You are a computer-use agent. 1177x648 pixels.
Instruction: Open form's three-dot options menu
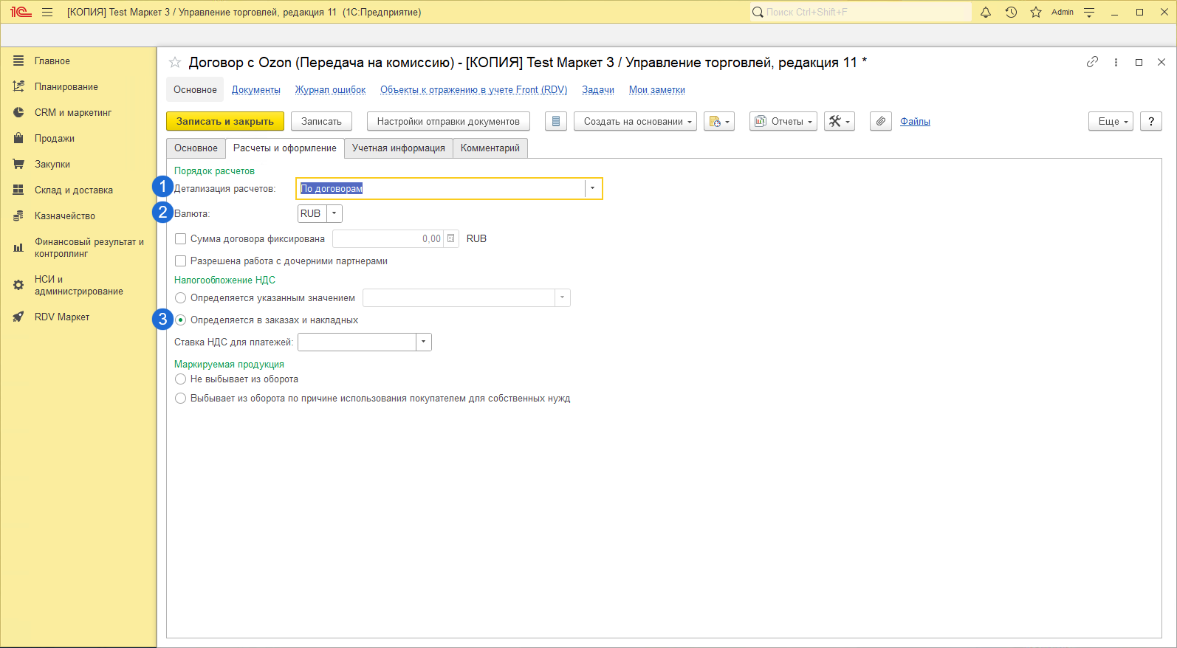point(1116,62)
